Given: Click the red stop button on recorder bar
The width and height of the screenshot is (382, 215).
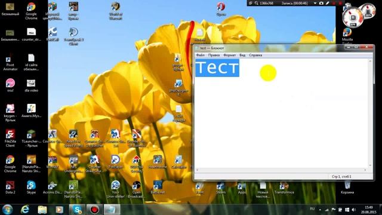Looking at the screenshot, I should click(340, 3).
